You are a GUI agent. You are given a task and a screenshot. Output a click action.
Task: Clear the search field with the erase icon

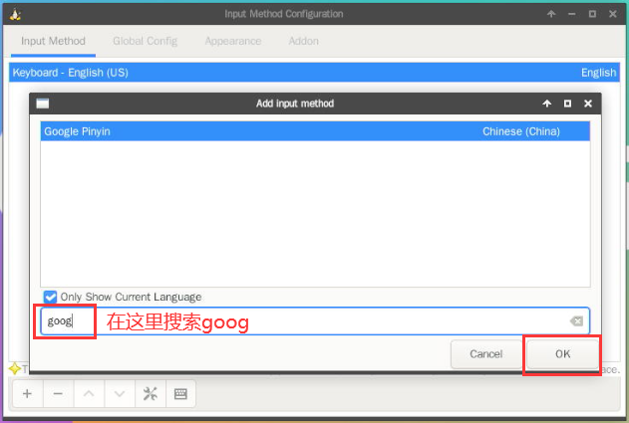576,320
